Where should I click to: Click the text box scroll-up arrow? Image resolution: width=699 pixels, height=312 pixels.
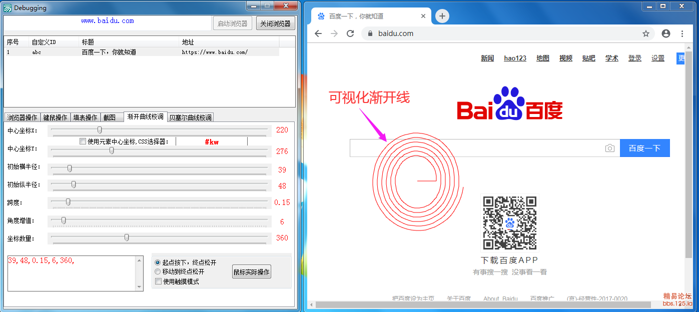pos(140,259)
